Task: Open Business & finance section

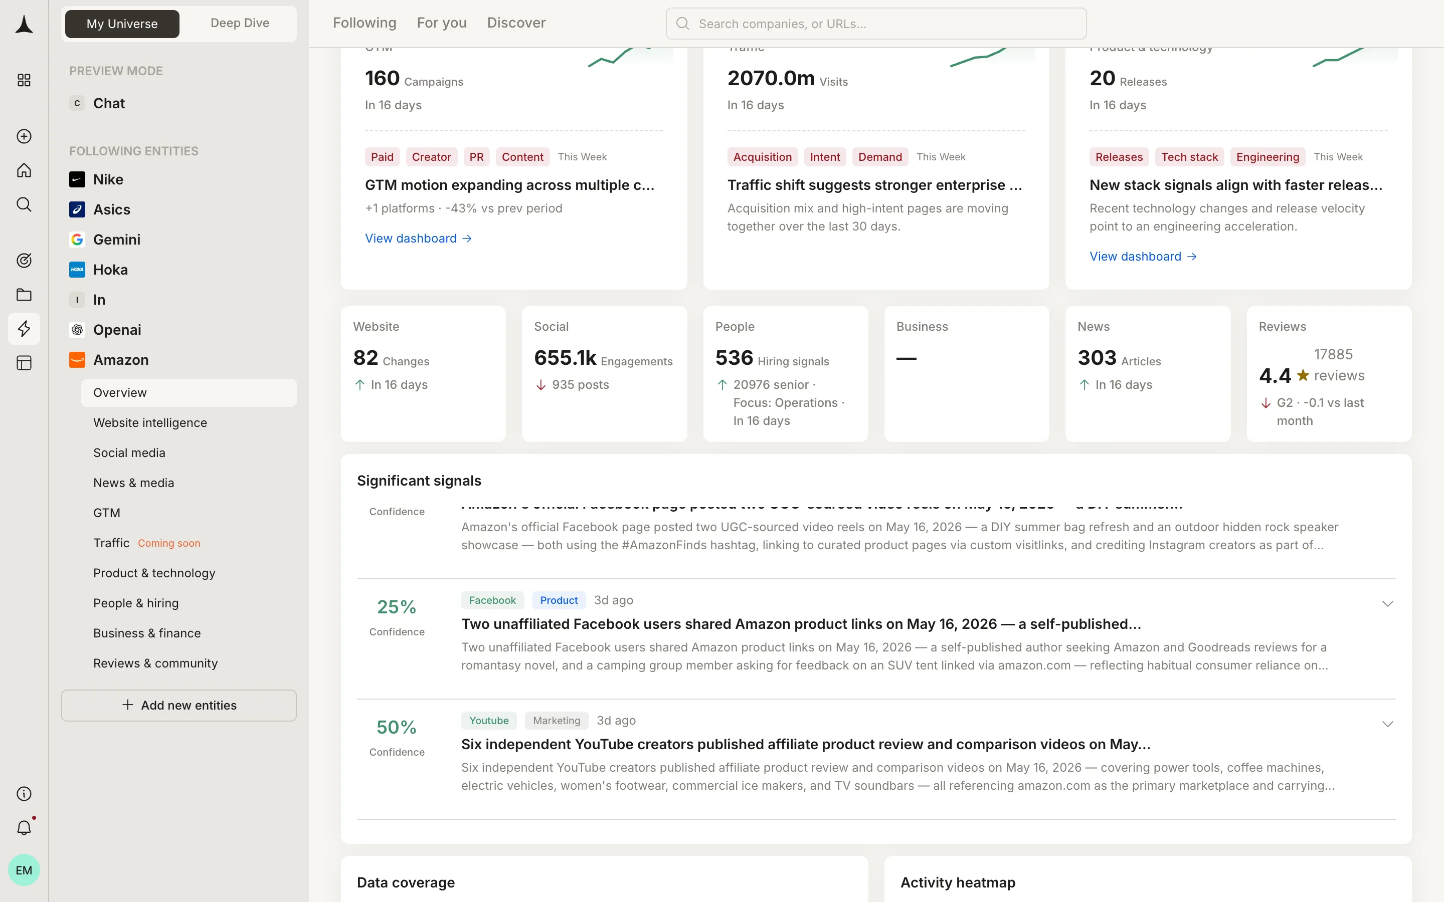Action: pyautogui.click(x=189, y=633)
